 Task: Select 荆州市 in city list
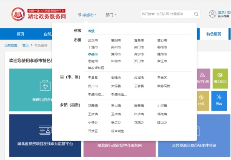coord(116,47)
